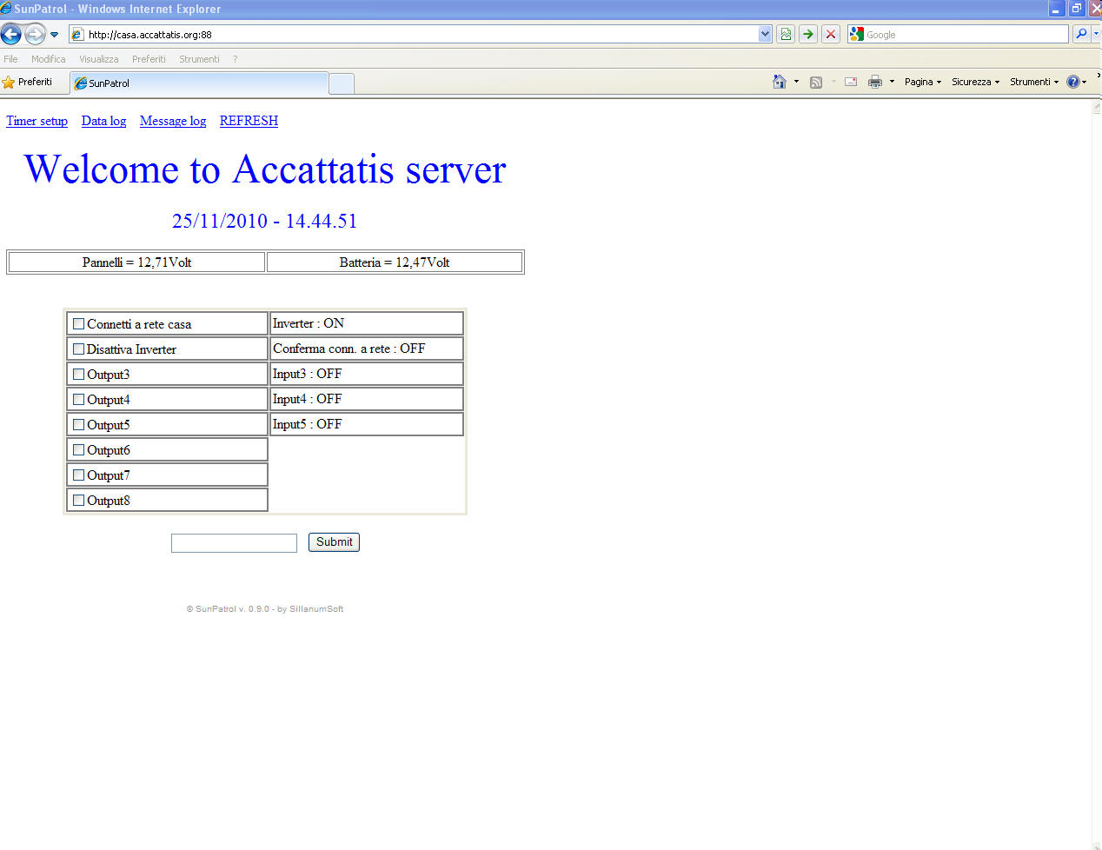Click the Compatibility View icon

(786, 34)
